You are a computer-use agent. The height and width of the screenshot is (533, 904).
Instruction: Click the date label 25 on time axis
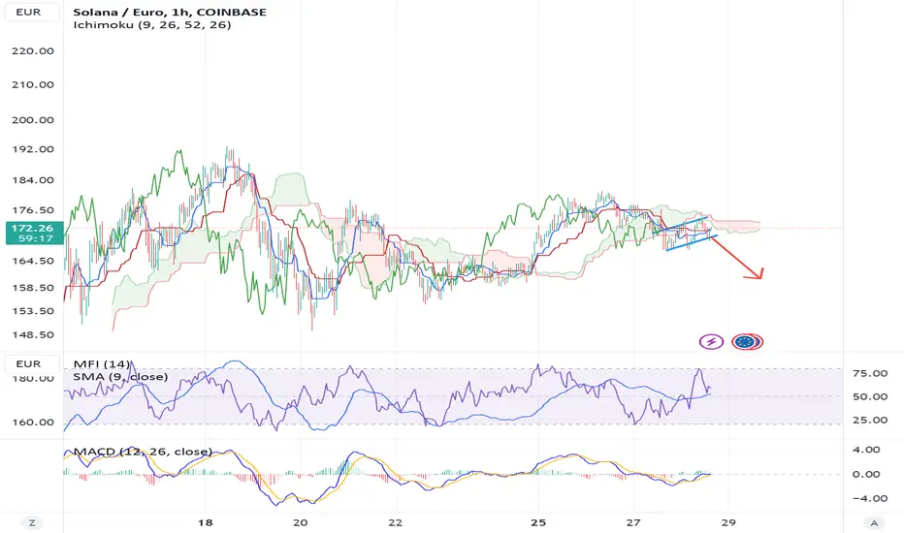click(x=538, y=522)
